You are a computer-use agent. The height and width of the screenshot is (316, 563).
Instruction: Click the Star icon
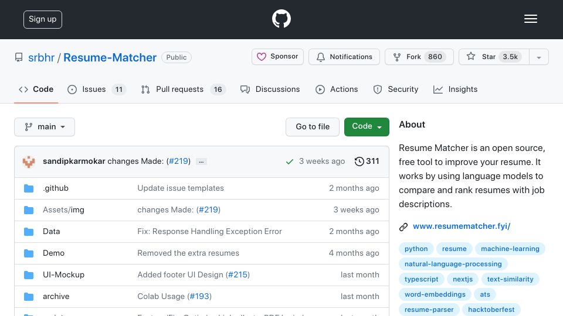tap(471, 56)
